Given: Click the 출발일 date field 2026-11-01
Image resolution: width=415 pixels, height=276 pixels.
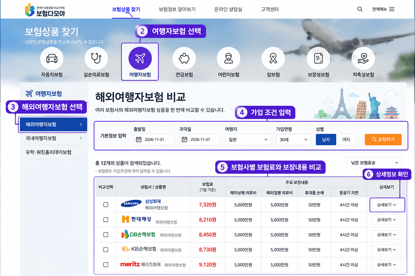Looking at the screenshot, I should click(154, 140).
